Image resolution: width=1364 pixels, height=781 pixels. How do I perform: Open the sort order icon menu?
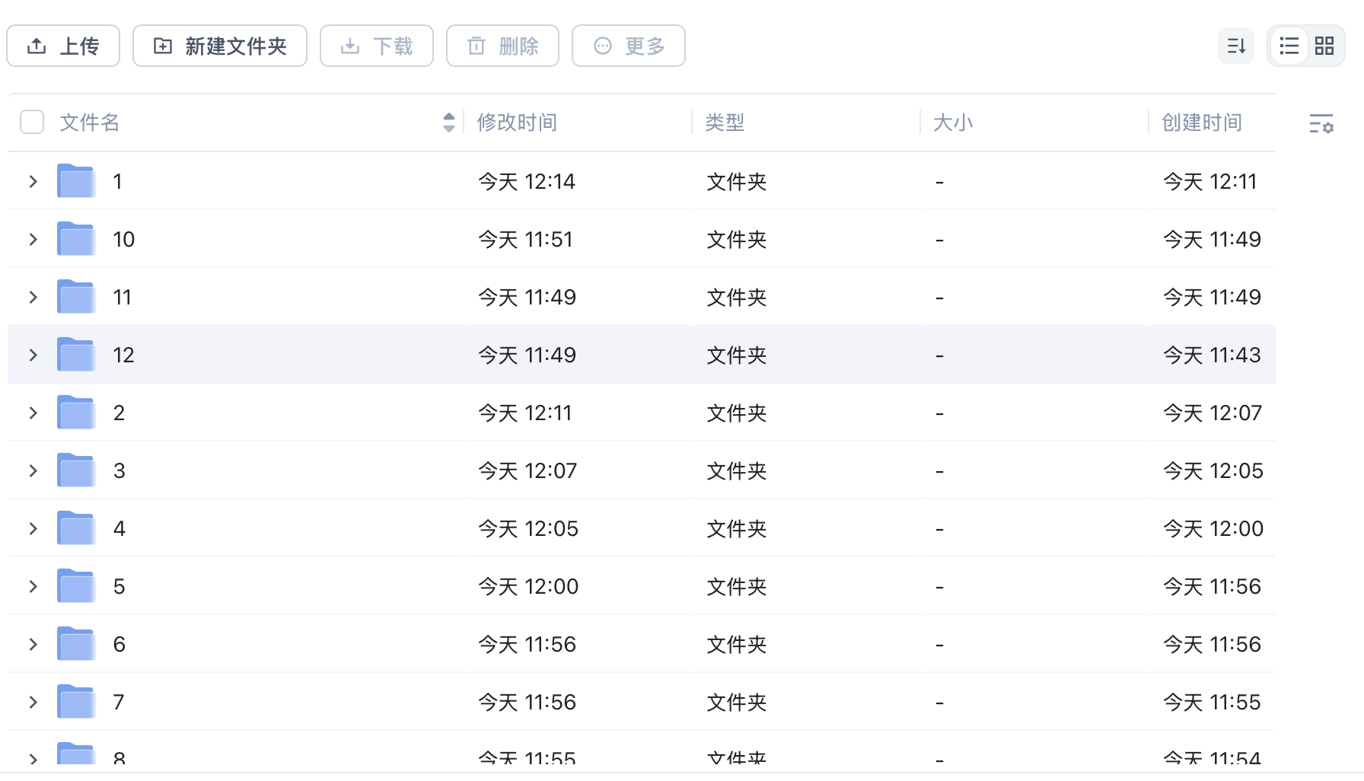coord(1236,46)
